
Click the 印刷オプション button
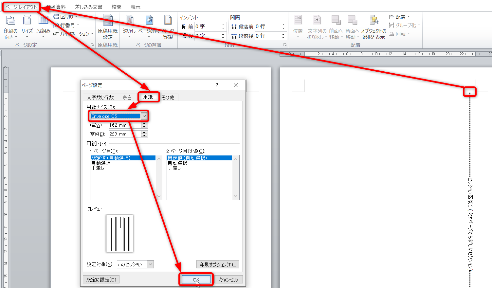[x=218, y=264]
